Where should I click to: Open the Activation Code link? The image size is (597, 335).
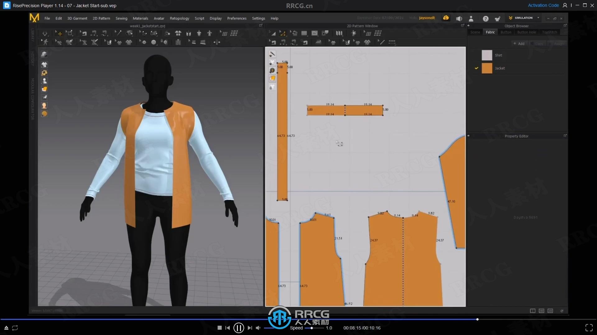(543, 5)
